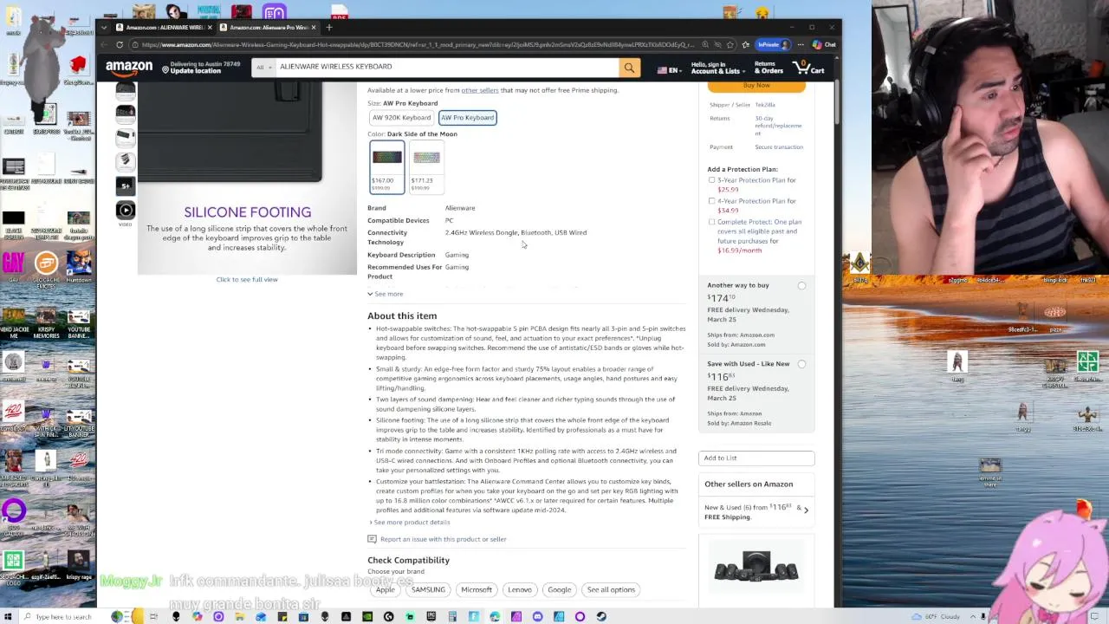Click the speaker system product image

[756, 569]
